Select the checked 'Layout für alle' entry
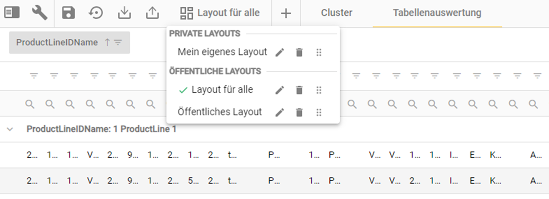 [222, 90]
